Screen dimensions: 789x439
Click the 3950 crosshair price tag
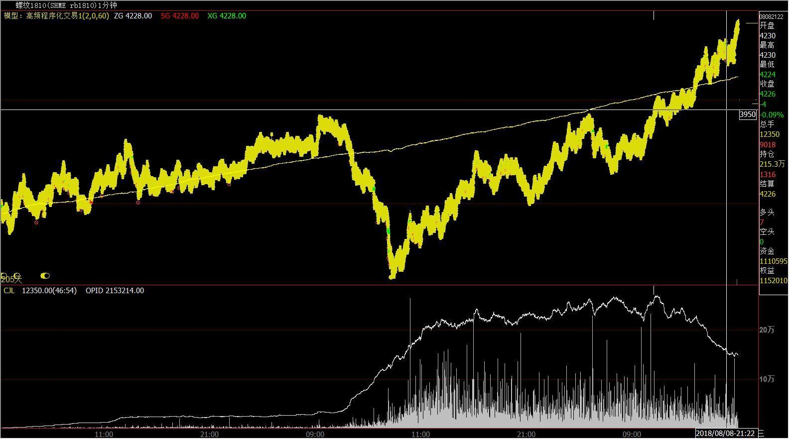(748, 114)
